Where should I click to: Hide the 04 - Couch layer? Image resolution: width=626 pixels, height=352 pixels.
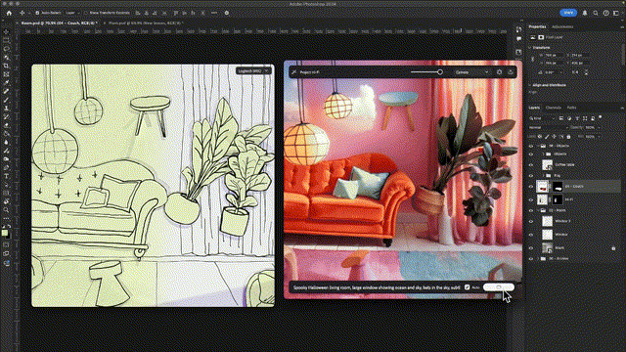pyautogui.click(x=531, y=187)
